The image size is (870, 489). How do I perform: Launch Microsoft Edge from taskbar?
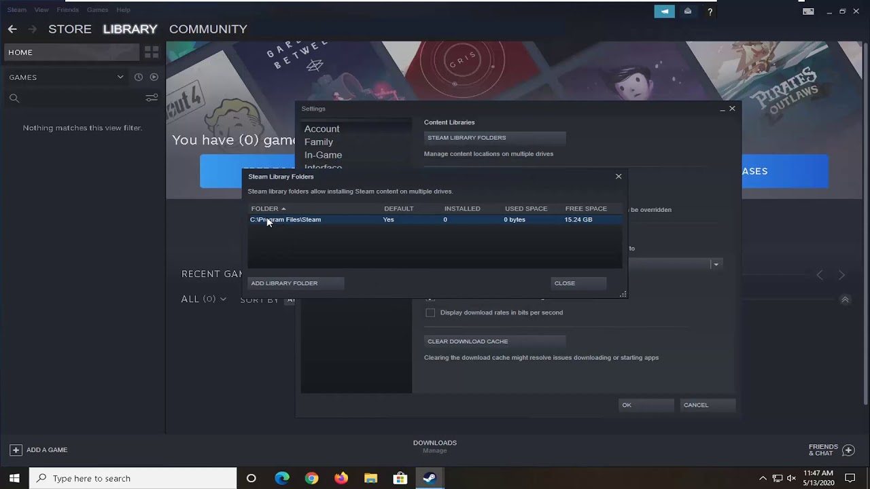click(x=281, y=478)
